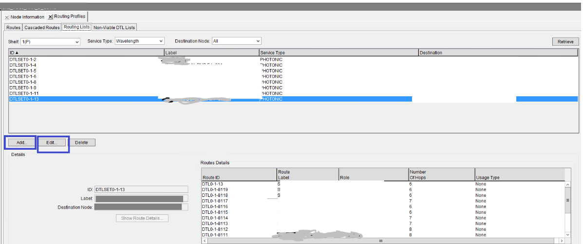The image size is (583, 244).
Task: Select route DTL0-1-8116
Action: [x=383, y=207]
